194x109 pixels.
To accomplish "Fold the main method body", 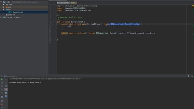I will coord(56,24).
